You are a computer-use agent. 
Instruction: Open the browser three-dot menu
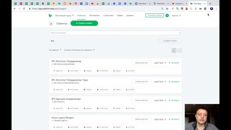216,9
